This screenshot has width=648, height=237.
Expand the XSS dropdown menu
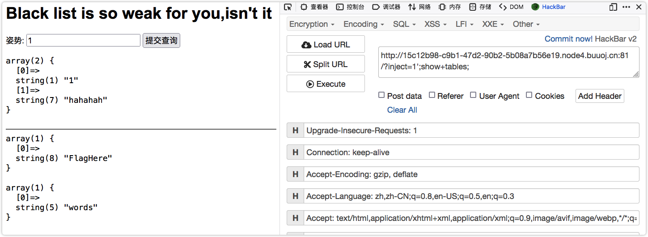(x=436, y=24)
